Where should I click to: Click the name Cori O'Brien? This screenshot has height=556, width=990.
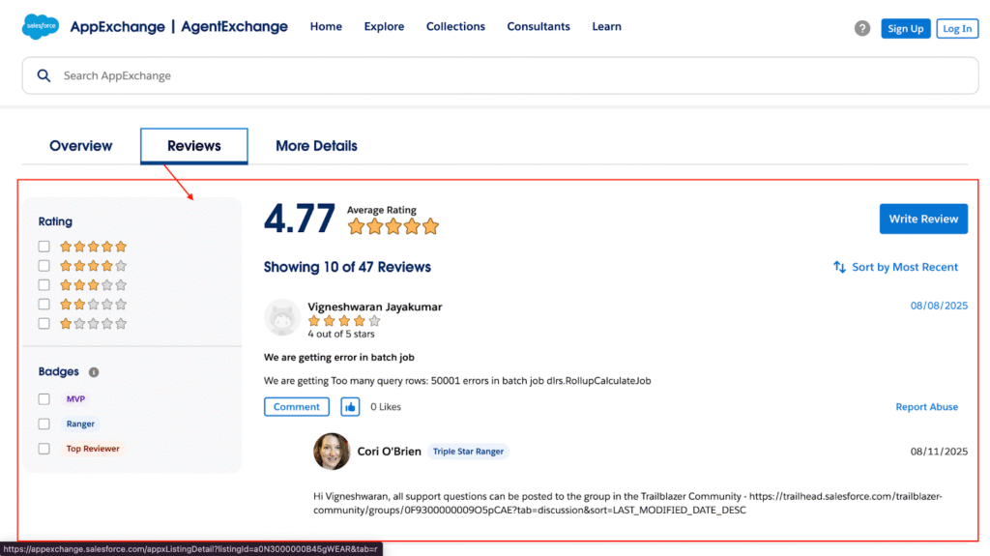pos(389,452)
